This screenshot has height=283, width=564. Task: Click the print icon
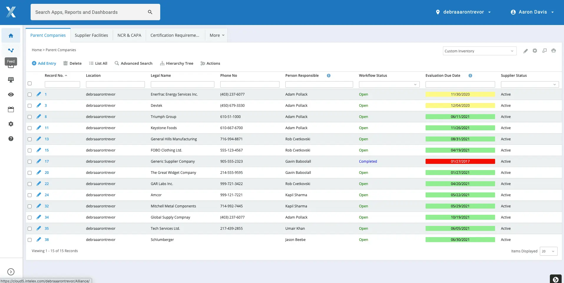click(554, 51)
